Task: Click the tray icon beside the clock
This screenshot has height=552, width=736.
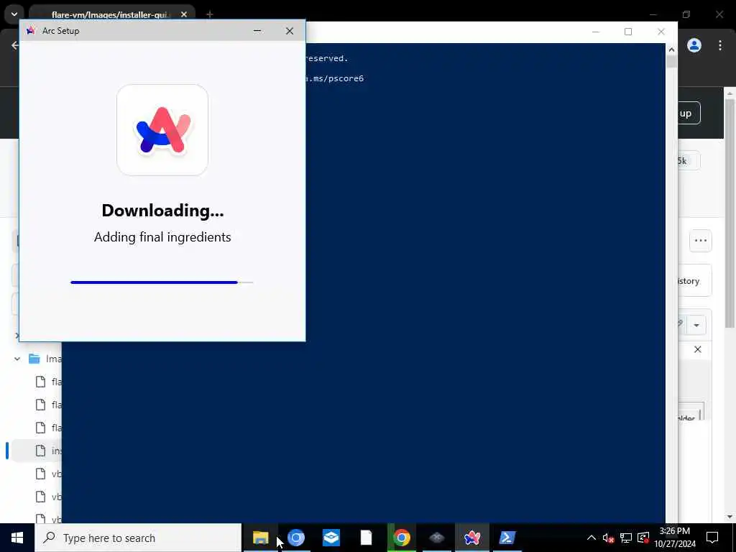Action: [x=643, y=538]
